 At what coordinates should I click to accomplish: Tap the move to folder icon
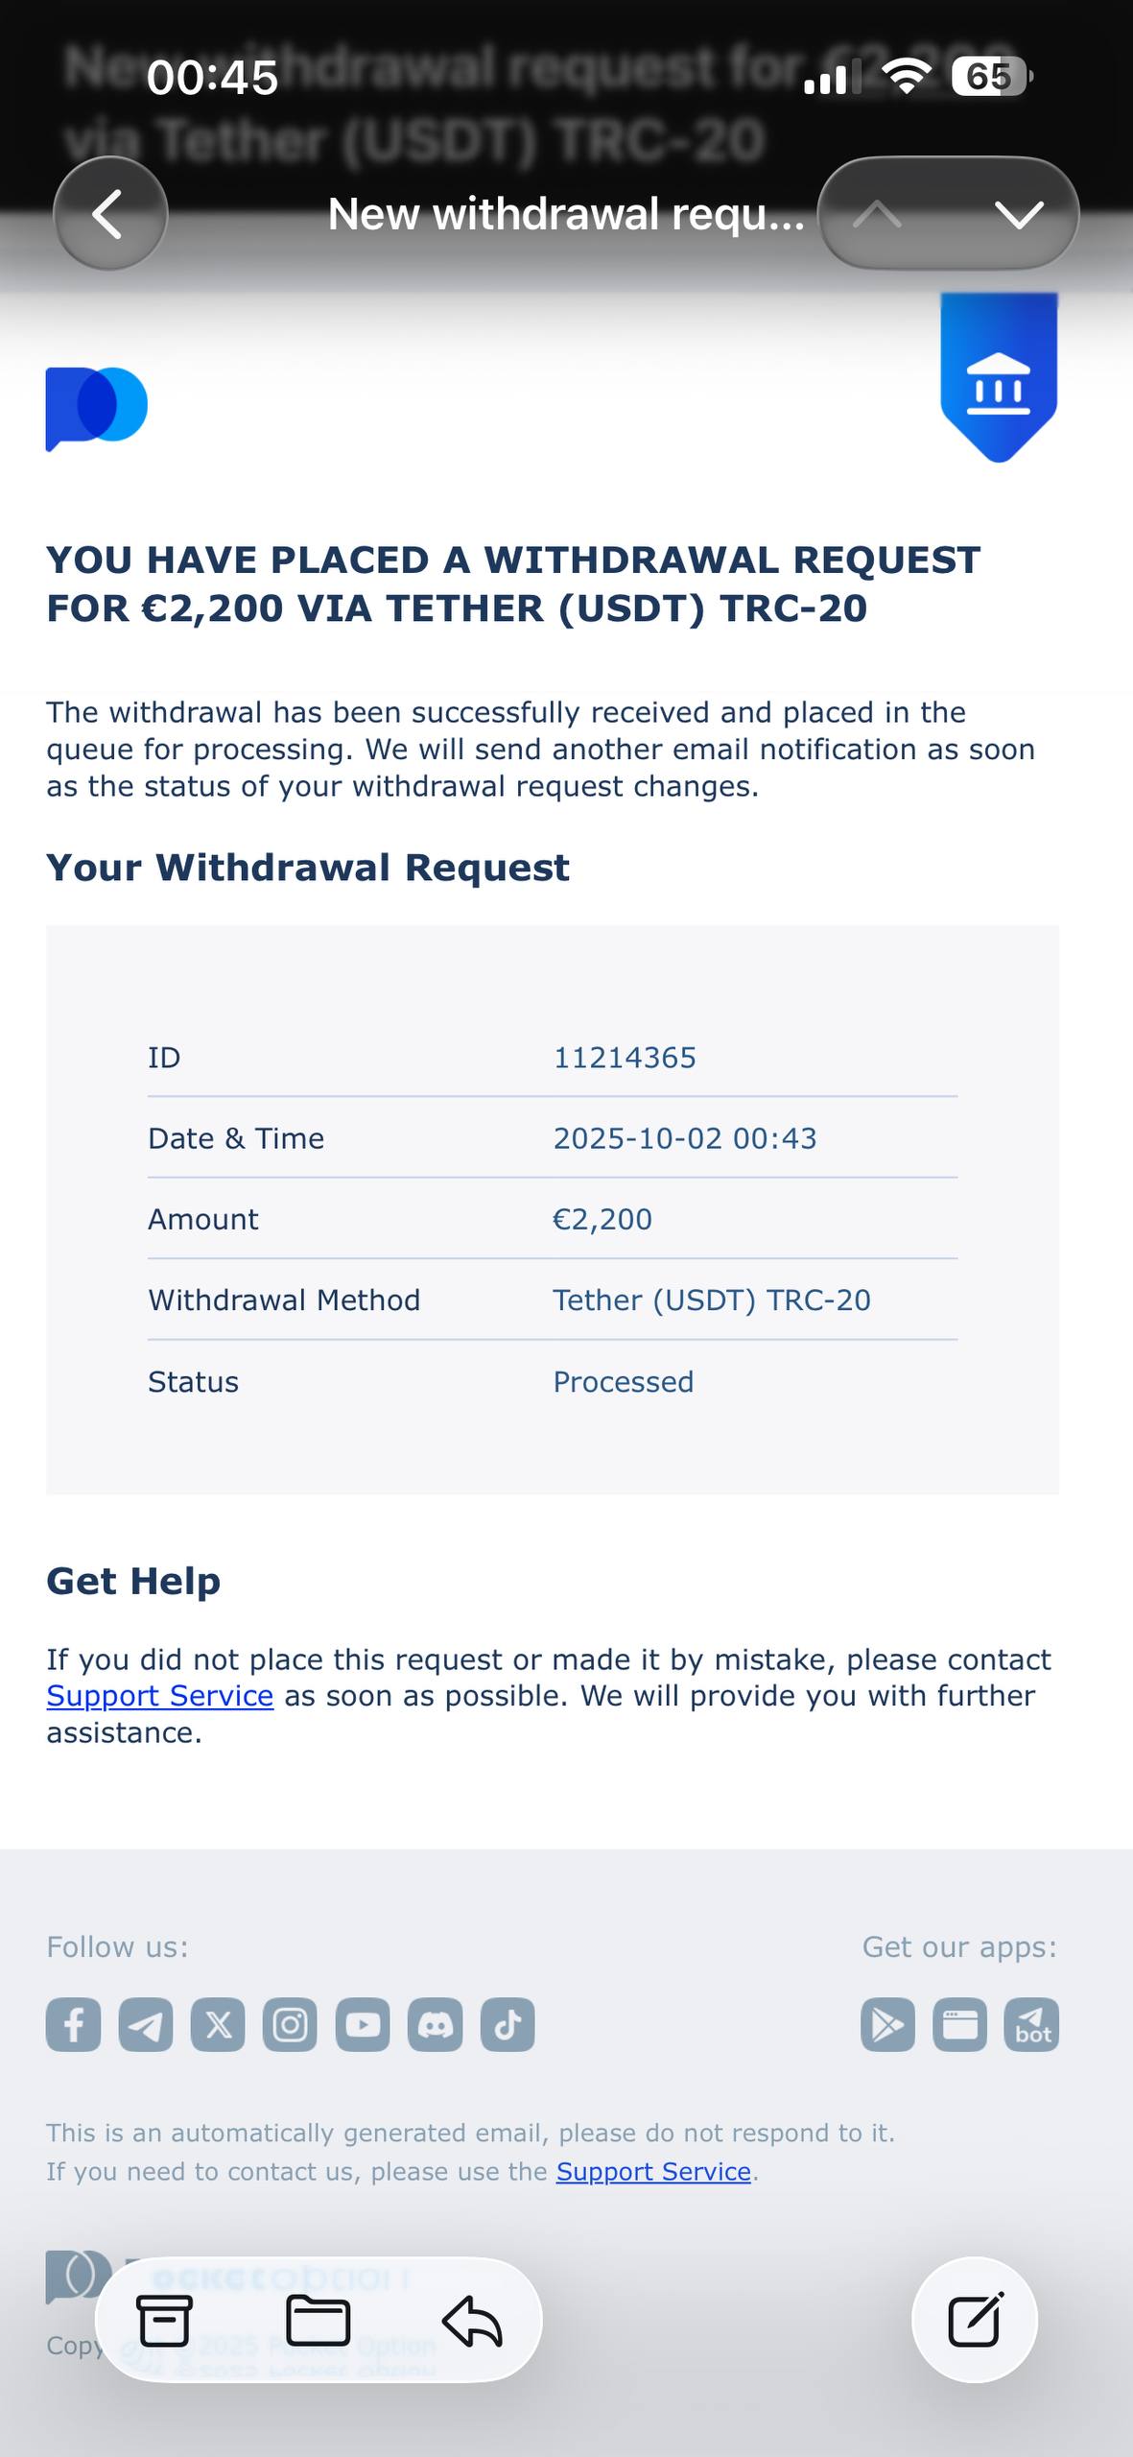pos(318,2321)
